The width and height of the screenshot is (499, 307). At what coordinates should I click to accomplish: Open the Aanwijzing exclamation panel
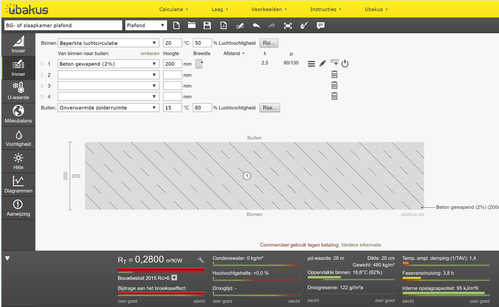(18, 208)
